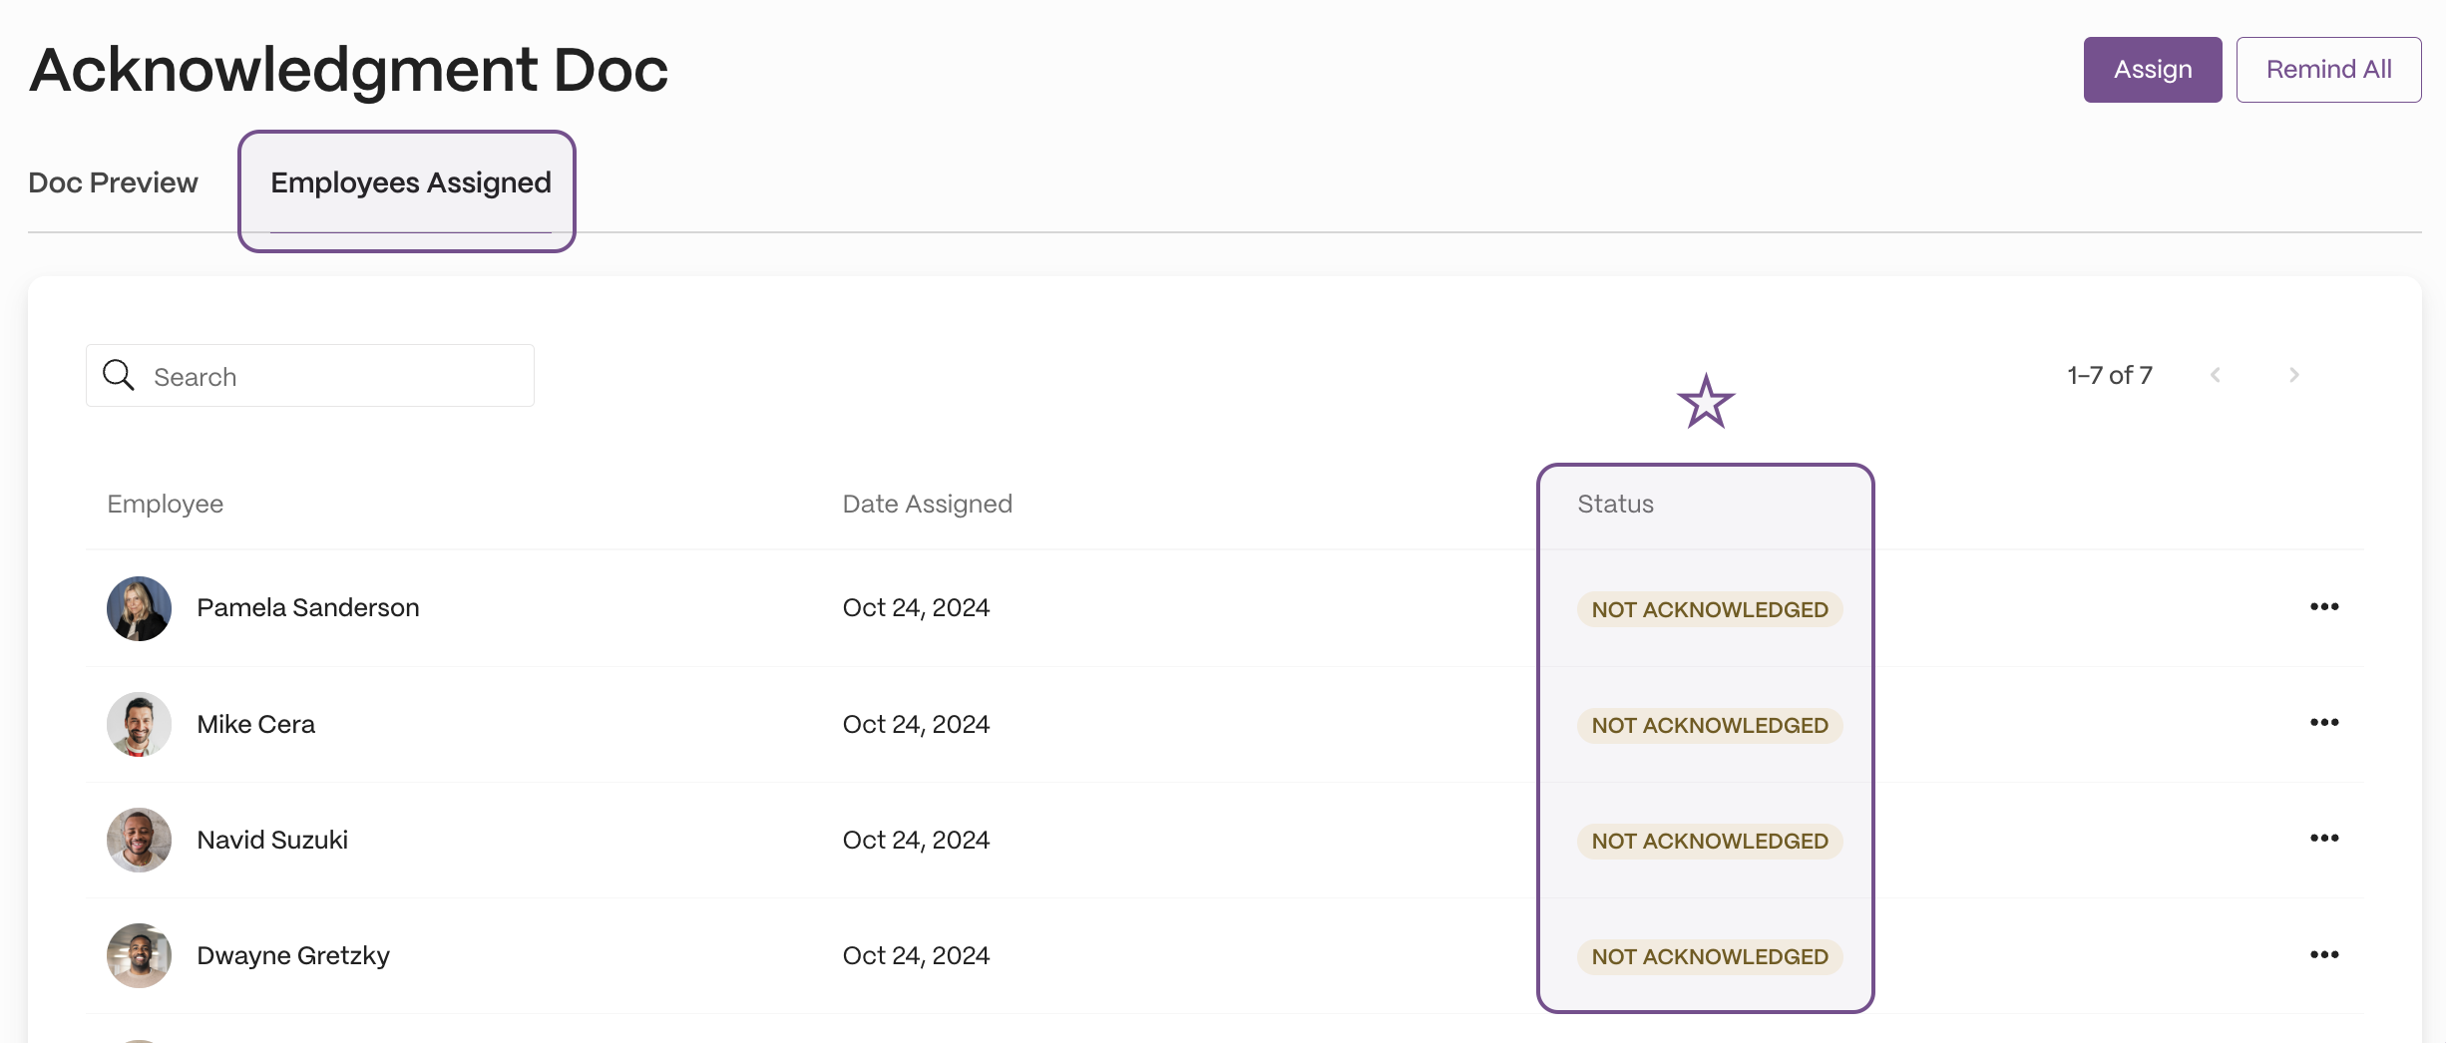
Task: Click Mike Cera's Not Acknowledged badge
Action: 1709,725
